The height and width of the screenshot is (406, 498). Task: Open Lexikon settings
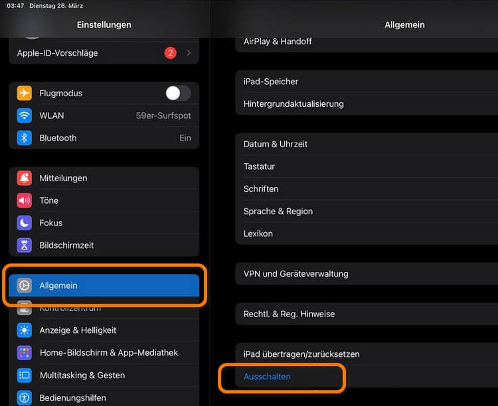pyautogui.click(x=367, y=234)
